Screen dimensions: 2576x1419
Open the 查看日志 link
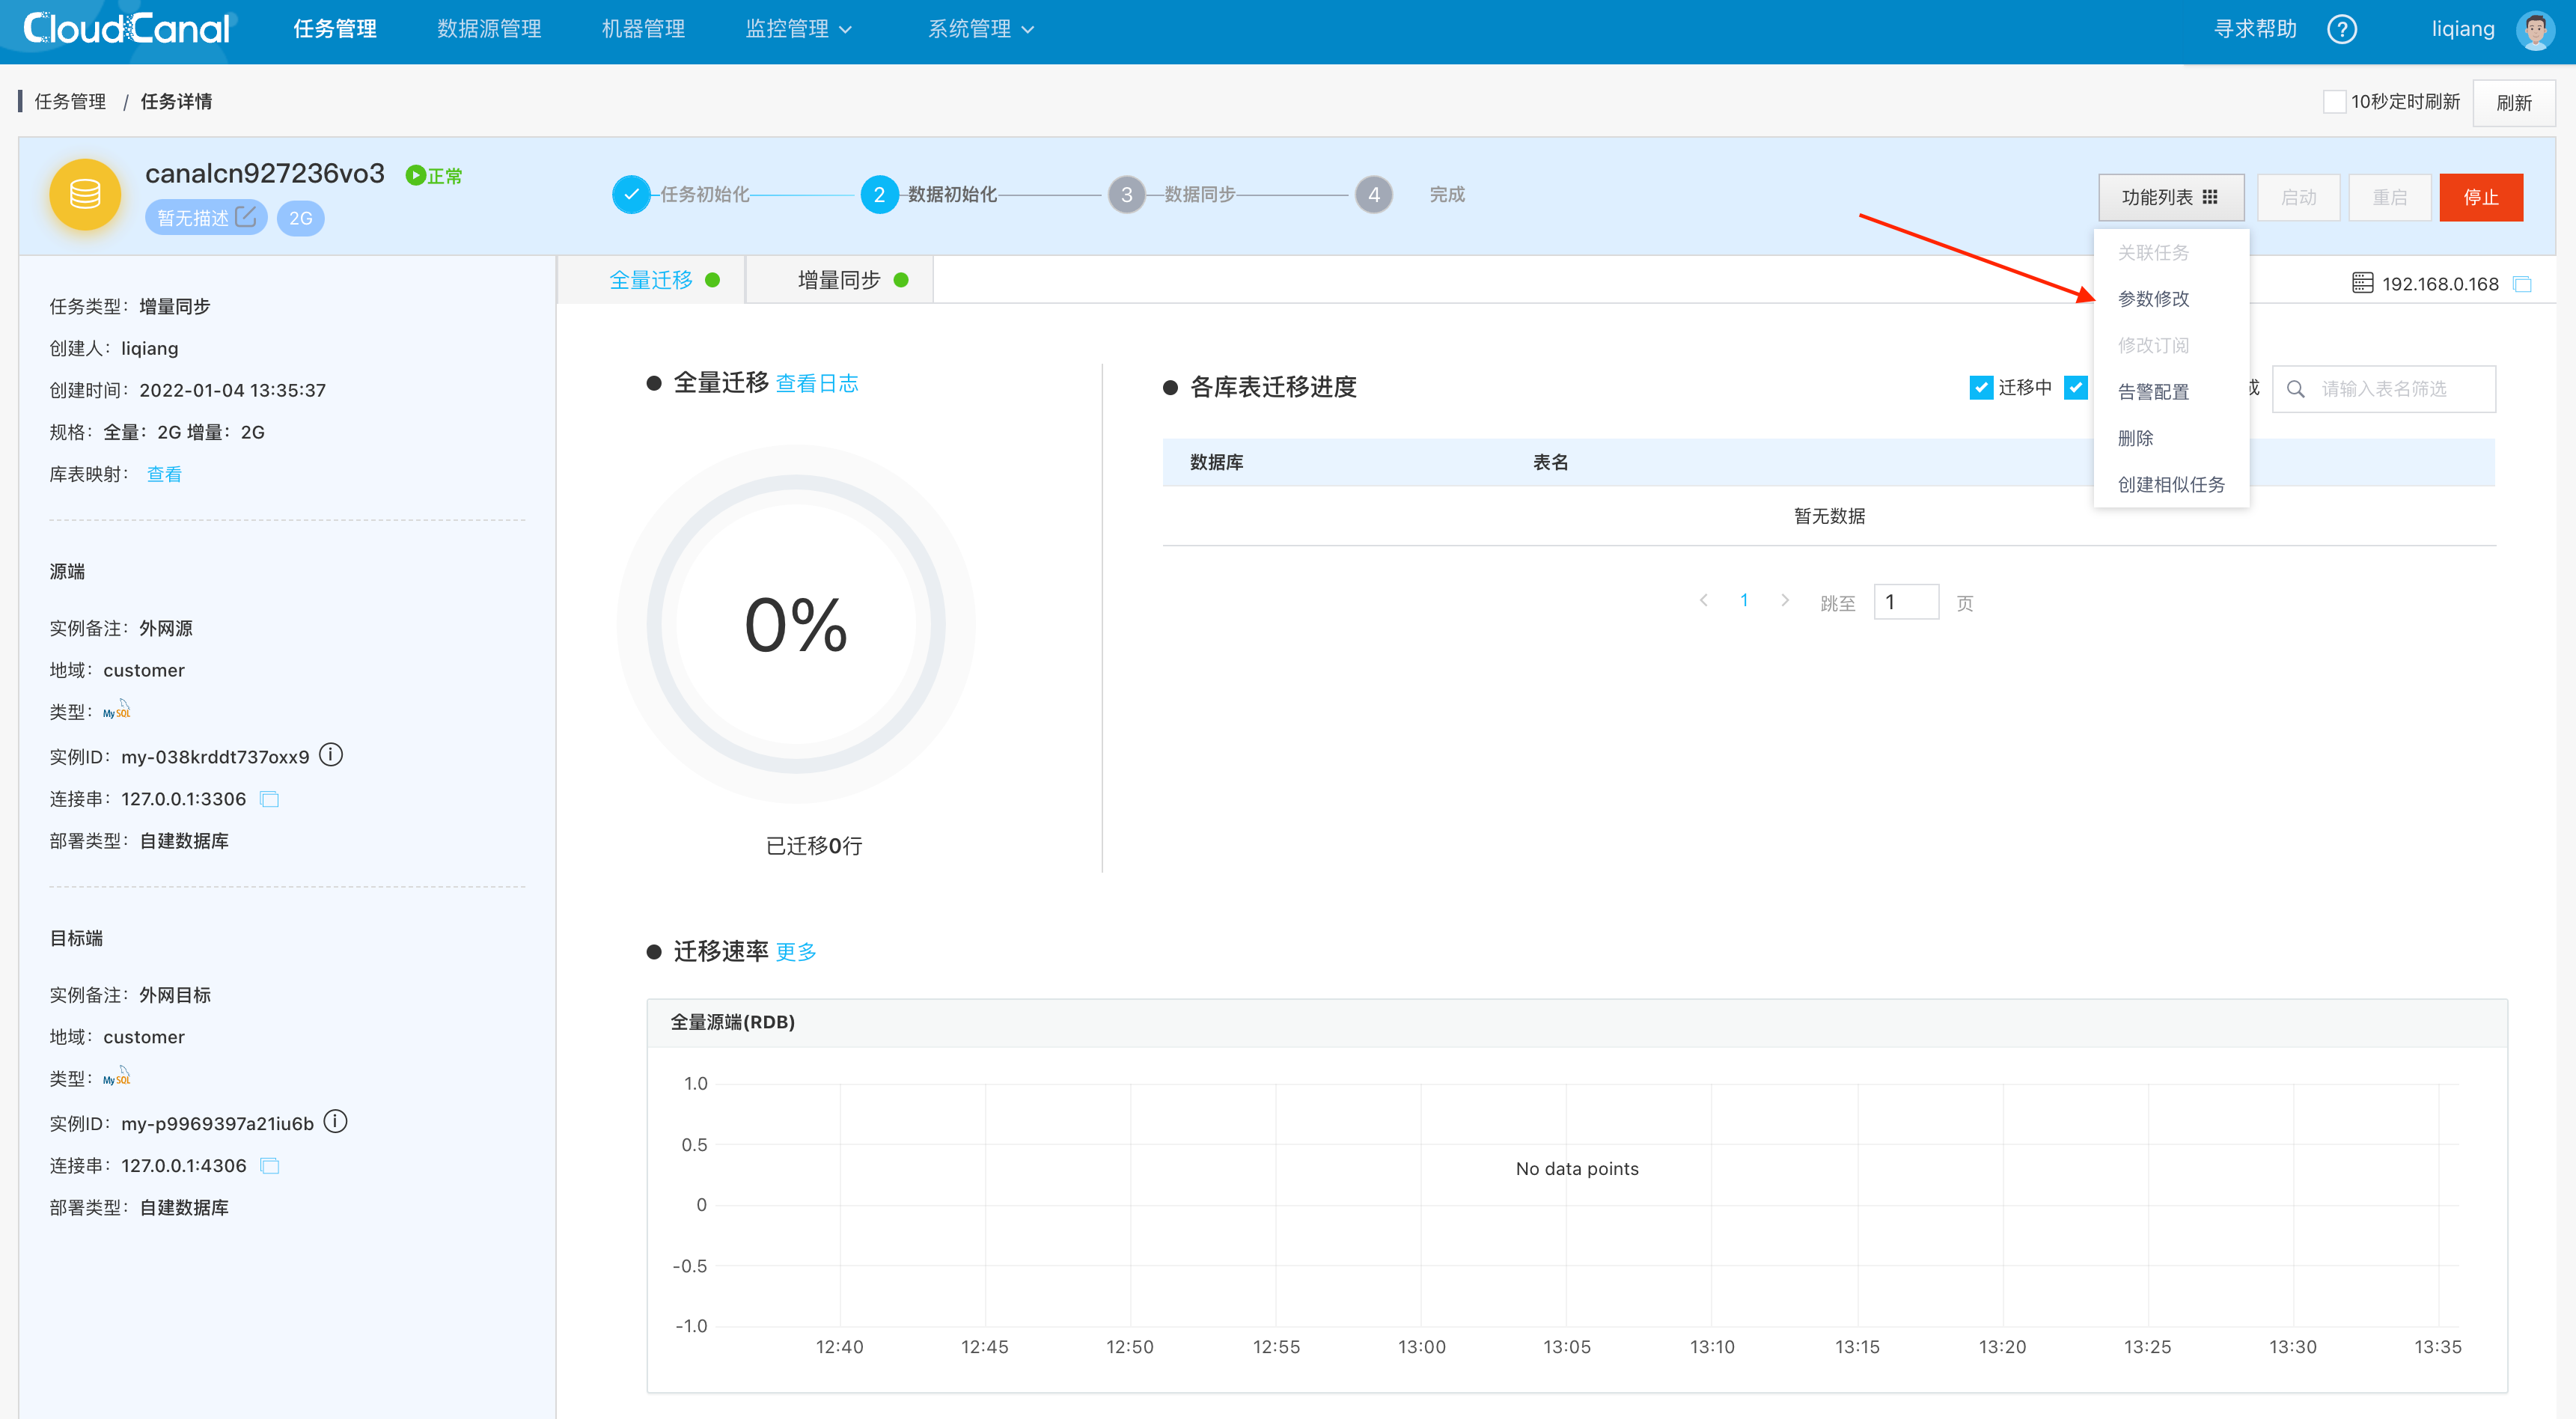pos(817,383)
